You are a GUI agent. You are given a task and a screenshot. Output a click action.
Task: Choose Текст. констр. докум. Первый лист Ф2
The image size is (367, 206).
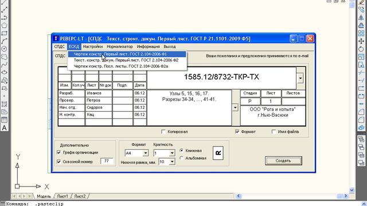(x=127, y=60)
